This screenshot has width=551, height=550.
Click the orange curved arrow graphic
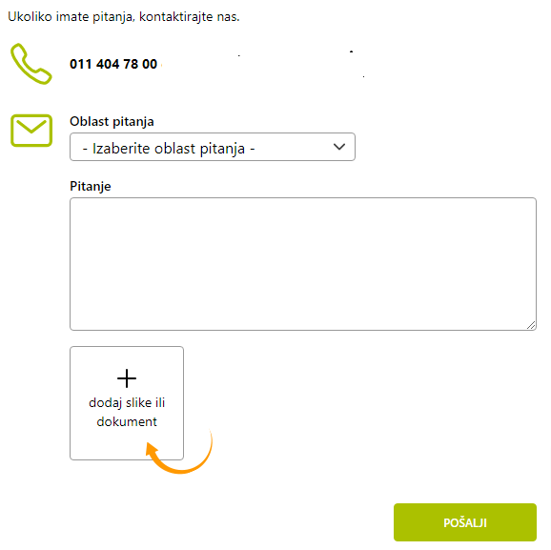click(179, 452)
